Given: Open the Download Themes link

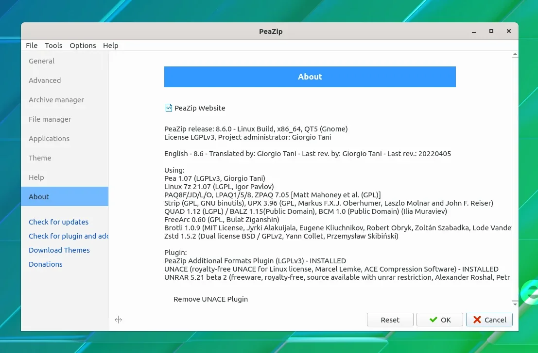Looking at the screenshot, I should click(x=59, y=250).
